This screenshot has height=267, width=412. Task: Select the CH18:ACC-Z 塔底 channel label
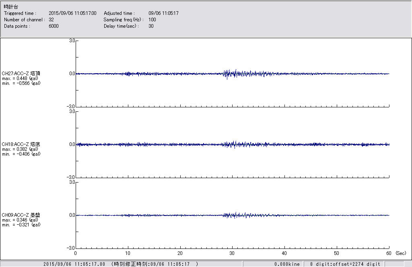tap(21, 144)
